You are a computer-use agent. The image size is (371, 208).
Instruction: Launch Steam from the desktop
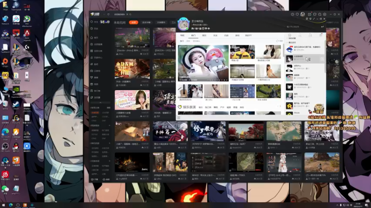pyautogui.click(x=16, y=105)
